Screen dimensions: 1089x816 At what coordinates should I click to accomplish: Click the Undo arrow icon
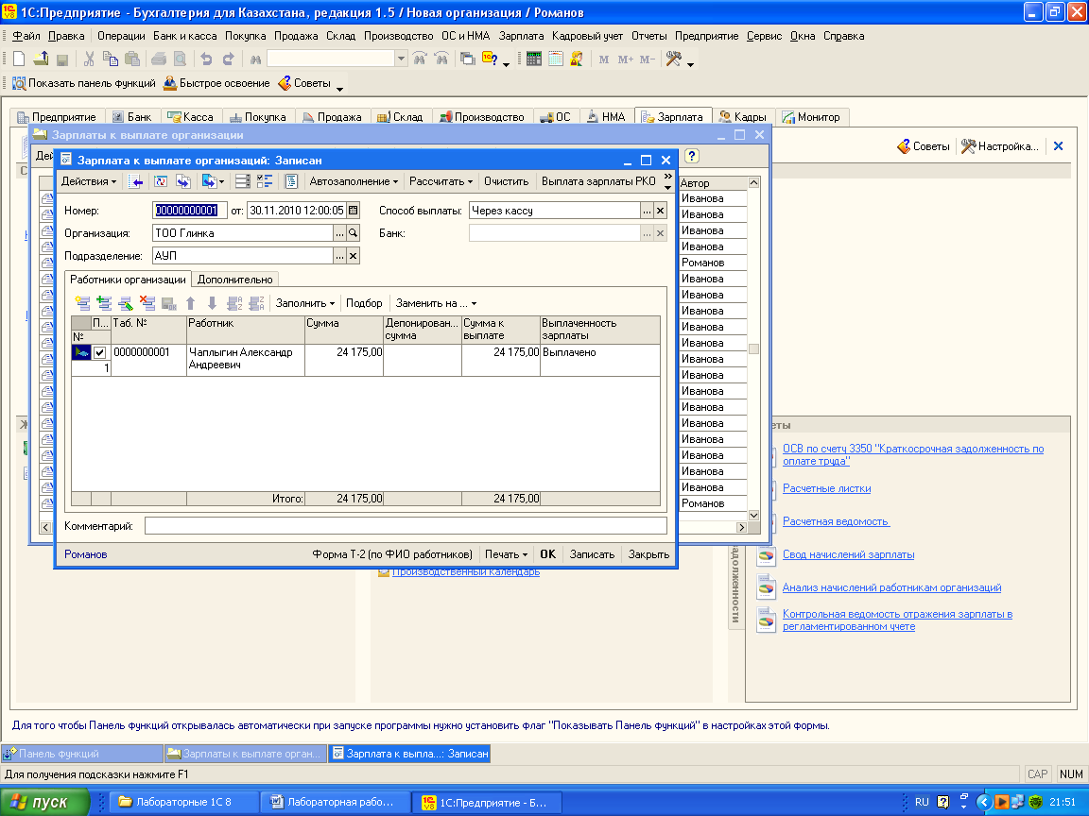pos(206,59)
